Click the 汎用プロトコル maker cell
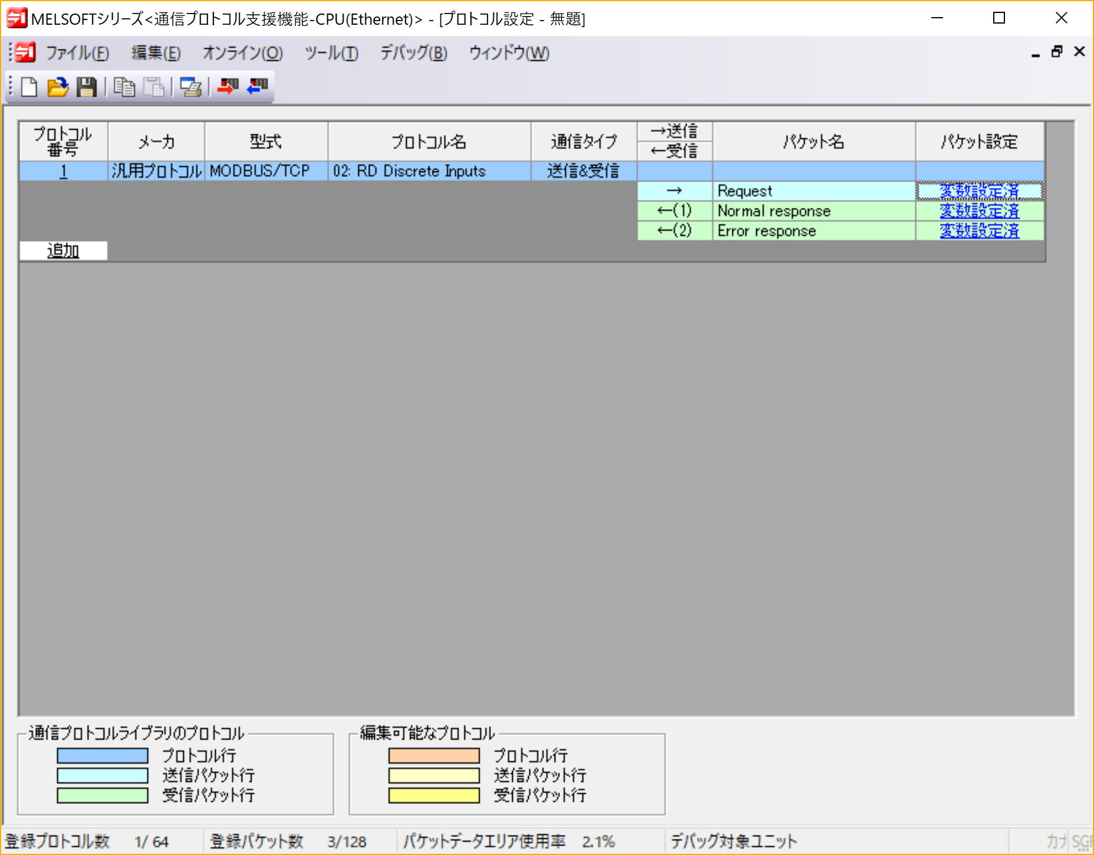 coord(156,171)
